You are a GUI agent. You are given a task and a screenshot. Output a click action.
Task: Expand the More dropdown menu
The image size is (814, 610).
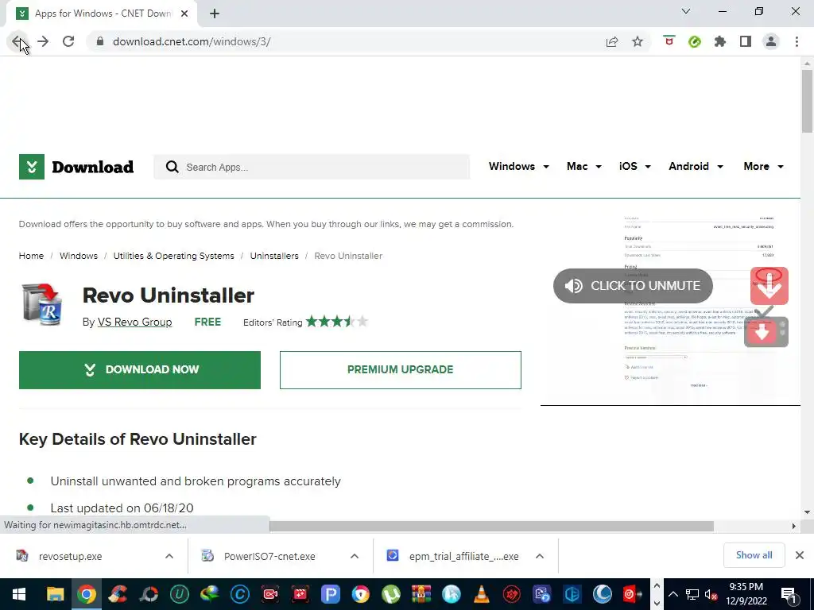763,167
